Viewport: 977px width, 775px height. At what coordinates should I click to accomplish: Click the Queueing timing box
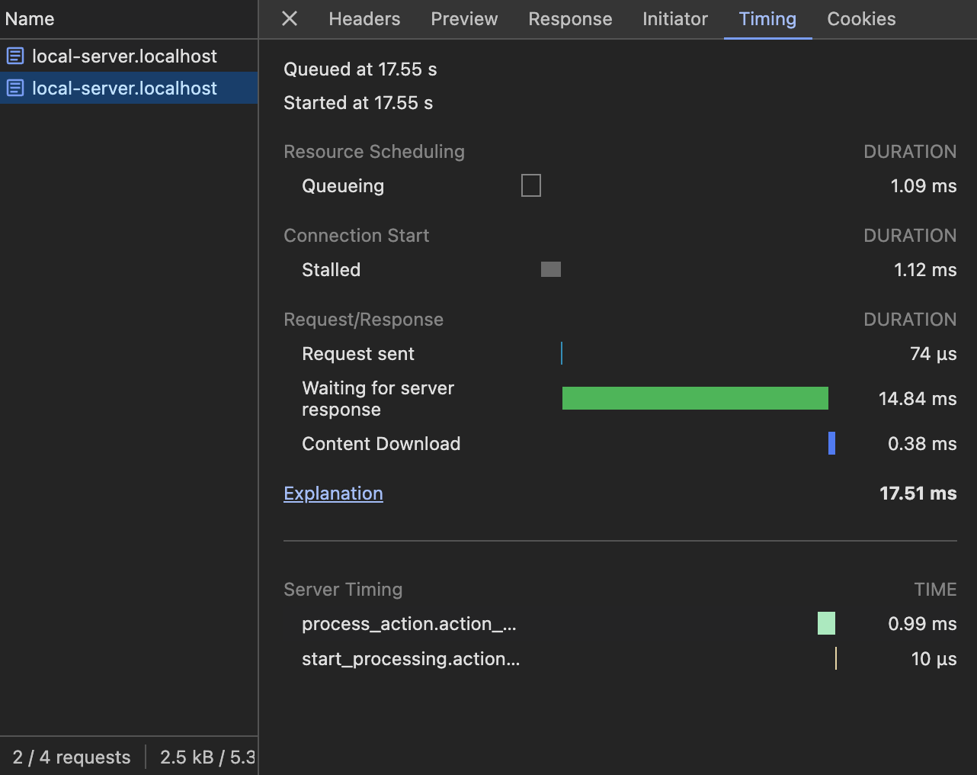pos(531,185)
